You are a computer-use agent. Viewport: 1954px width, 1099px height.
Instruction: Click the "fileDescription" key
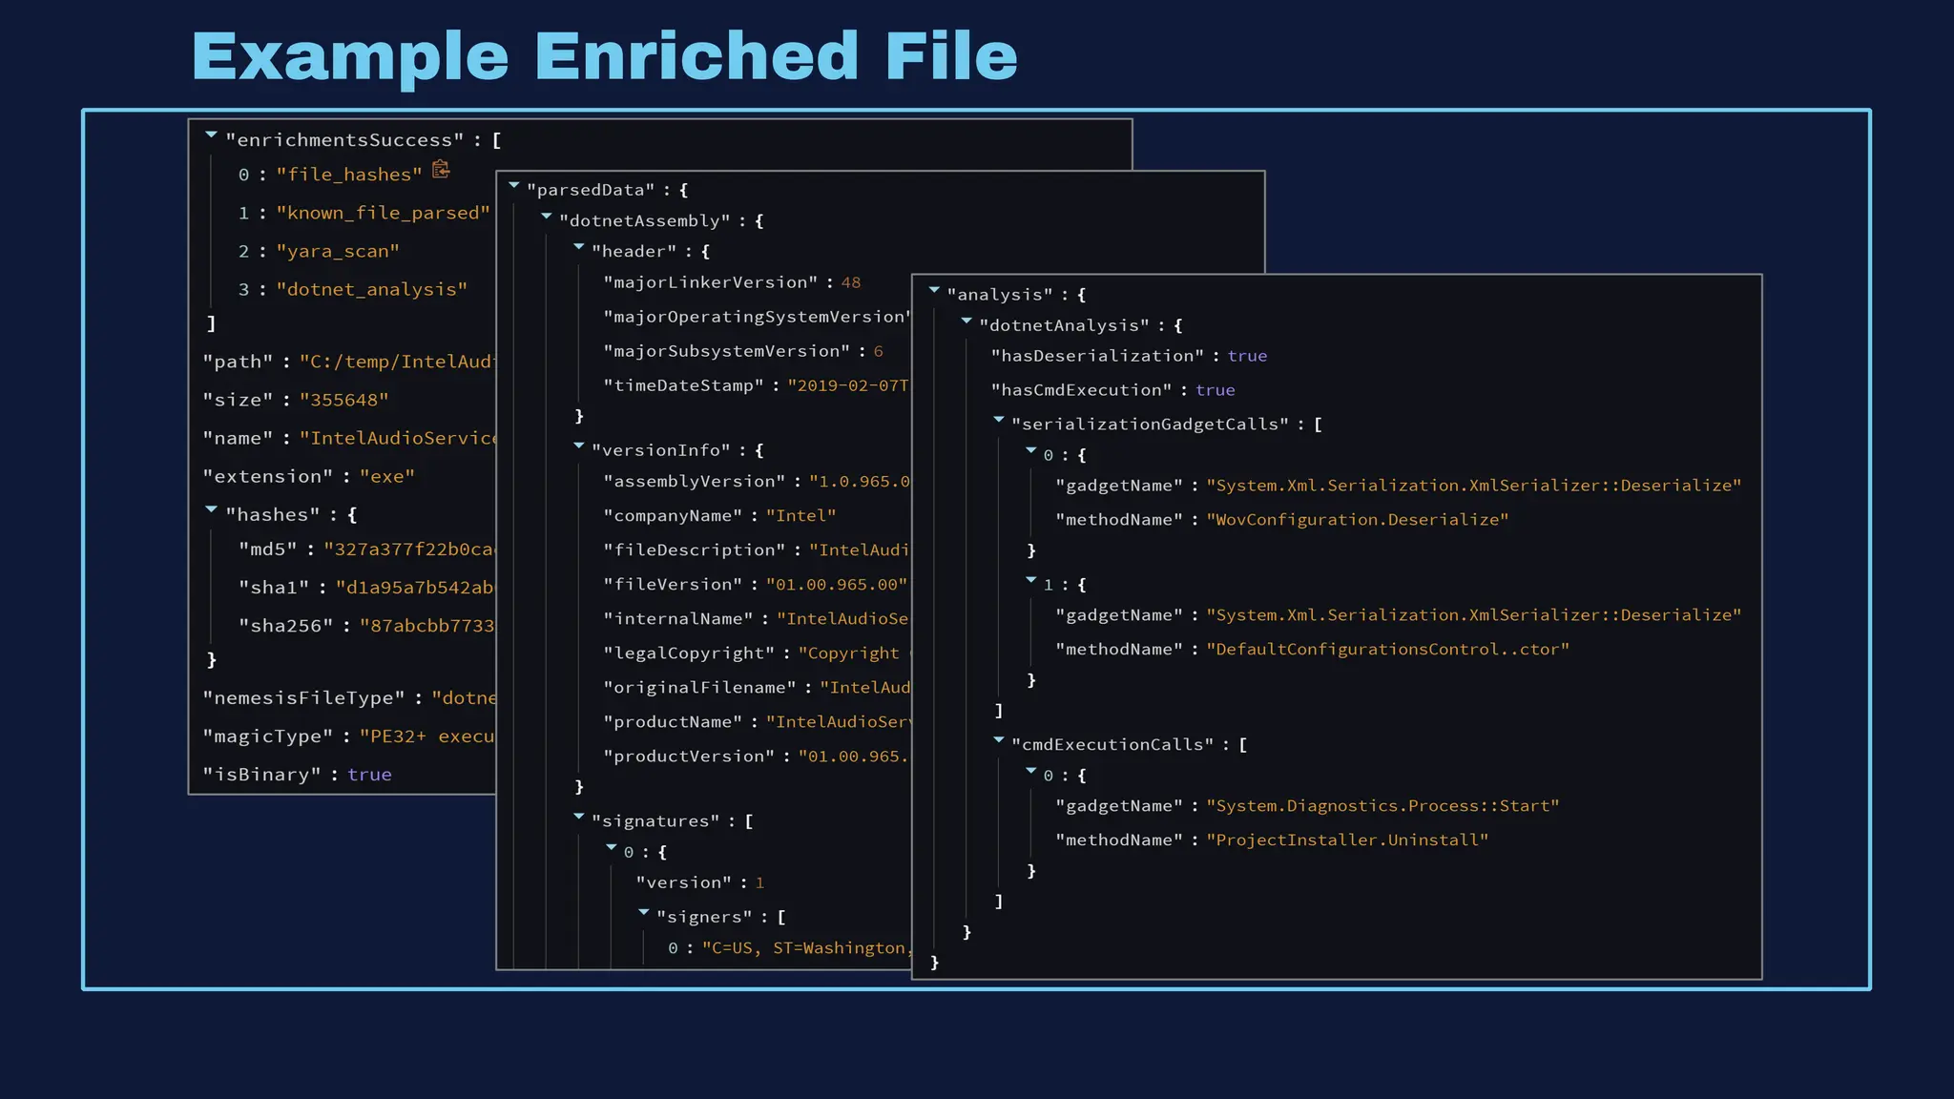695,549
